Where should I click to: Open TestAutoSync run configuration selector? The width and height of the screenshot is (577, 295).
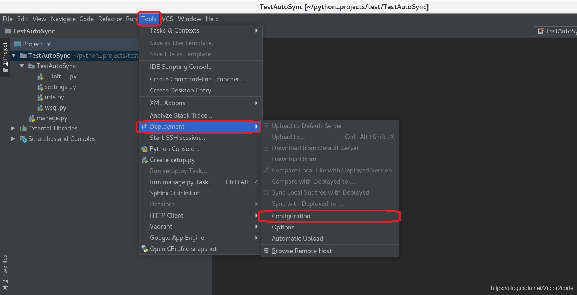555,31
